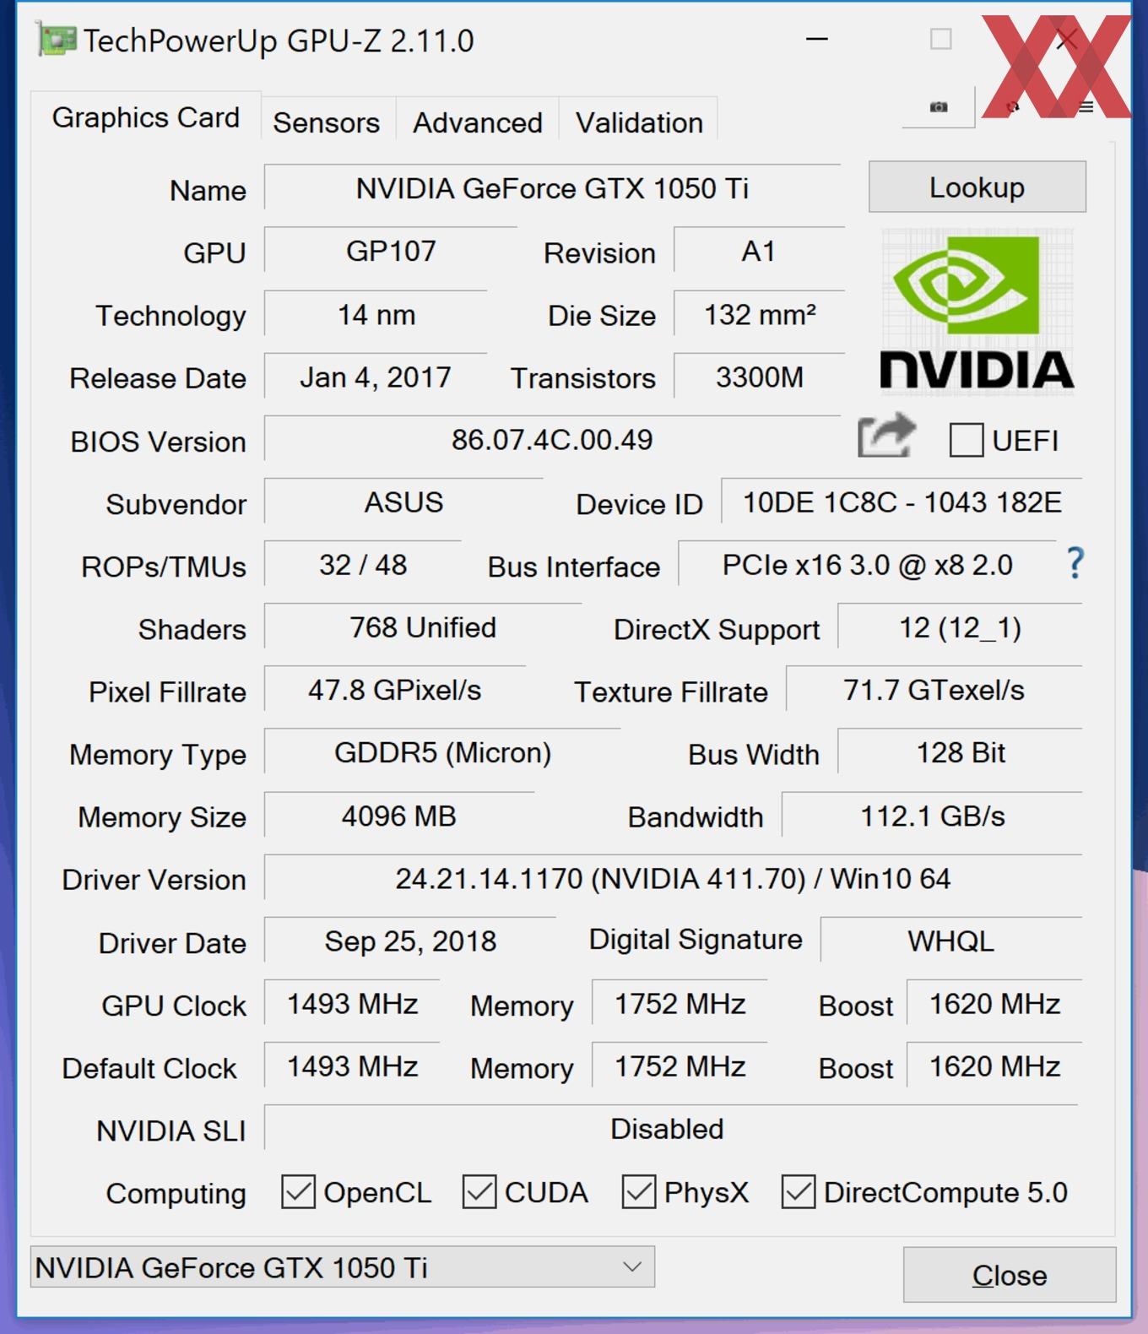
Task: Toggle the CUDA checkbox
Action: [479, 1191]
